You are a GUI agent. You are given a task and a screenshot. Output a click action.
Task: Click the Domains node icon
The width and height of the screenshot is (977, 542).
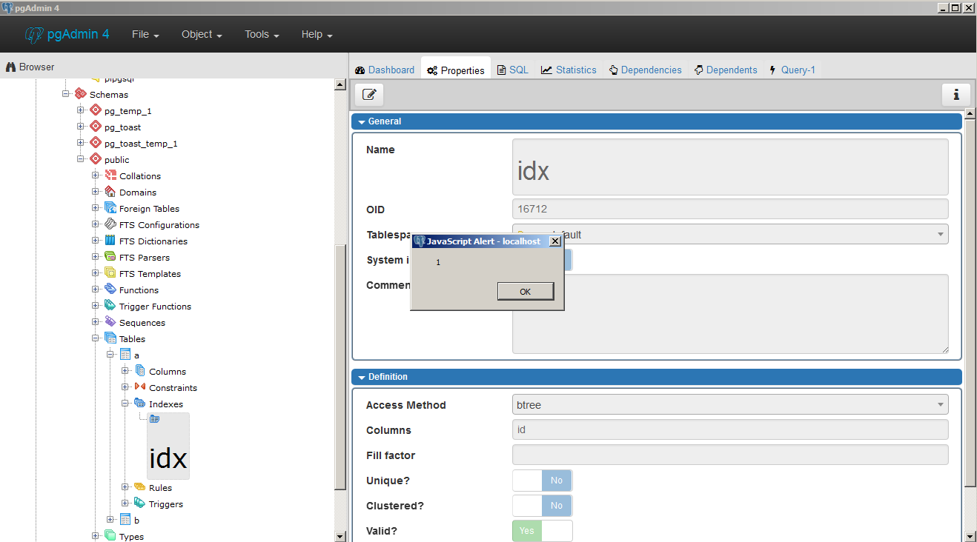pos(110,192)
